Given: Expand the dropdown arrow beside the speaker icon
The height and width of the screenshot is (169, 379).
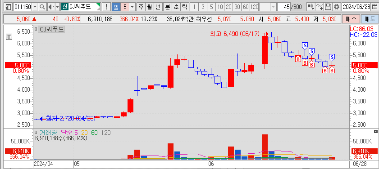Looking at the screenshot, I should click(57, 7).
